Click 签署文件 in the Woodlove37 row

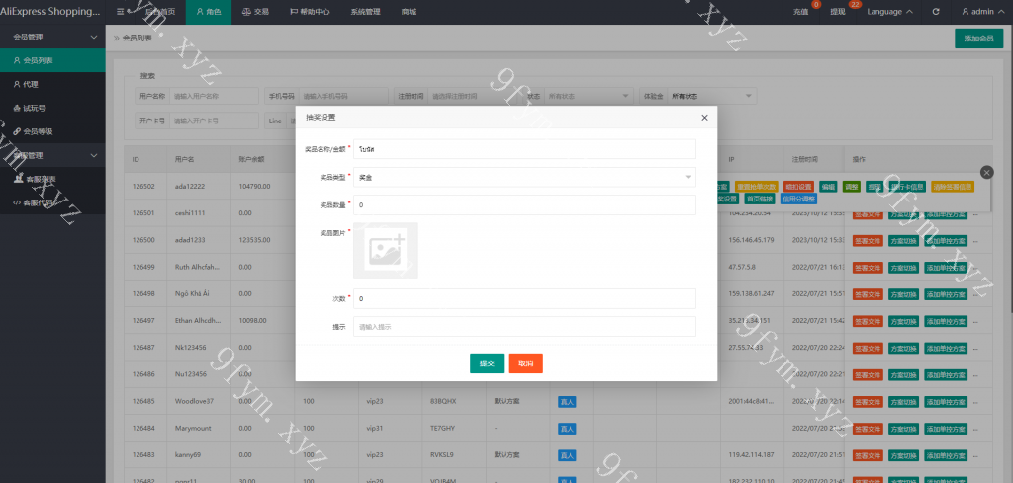point(867,402)
